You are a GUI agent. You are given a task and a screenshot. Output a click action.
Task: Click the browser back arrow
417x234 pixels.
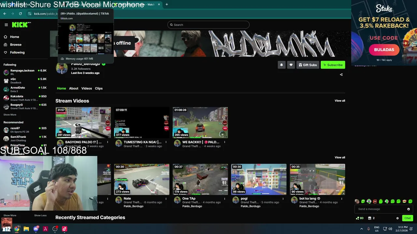coord(5,14)
